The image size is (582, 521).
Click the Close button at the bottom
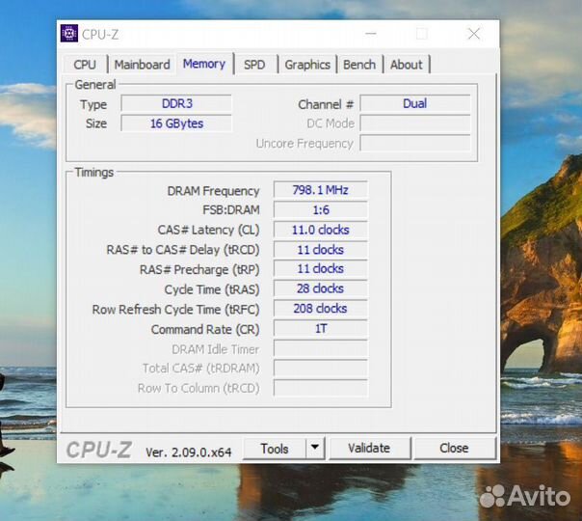click(454, 448)
